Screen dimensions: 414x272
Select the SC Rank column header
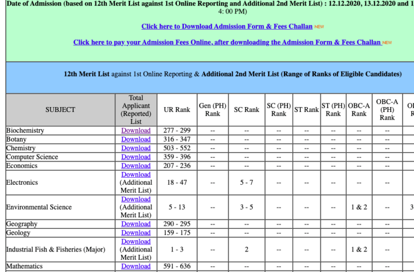(246, 110)
